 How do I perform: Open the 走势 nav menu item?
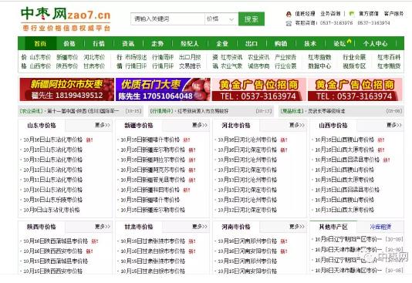(157, 43)
